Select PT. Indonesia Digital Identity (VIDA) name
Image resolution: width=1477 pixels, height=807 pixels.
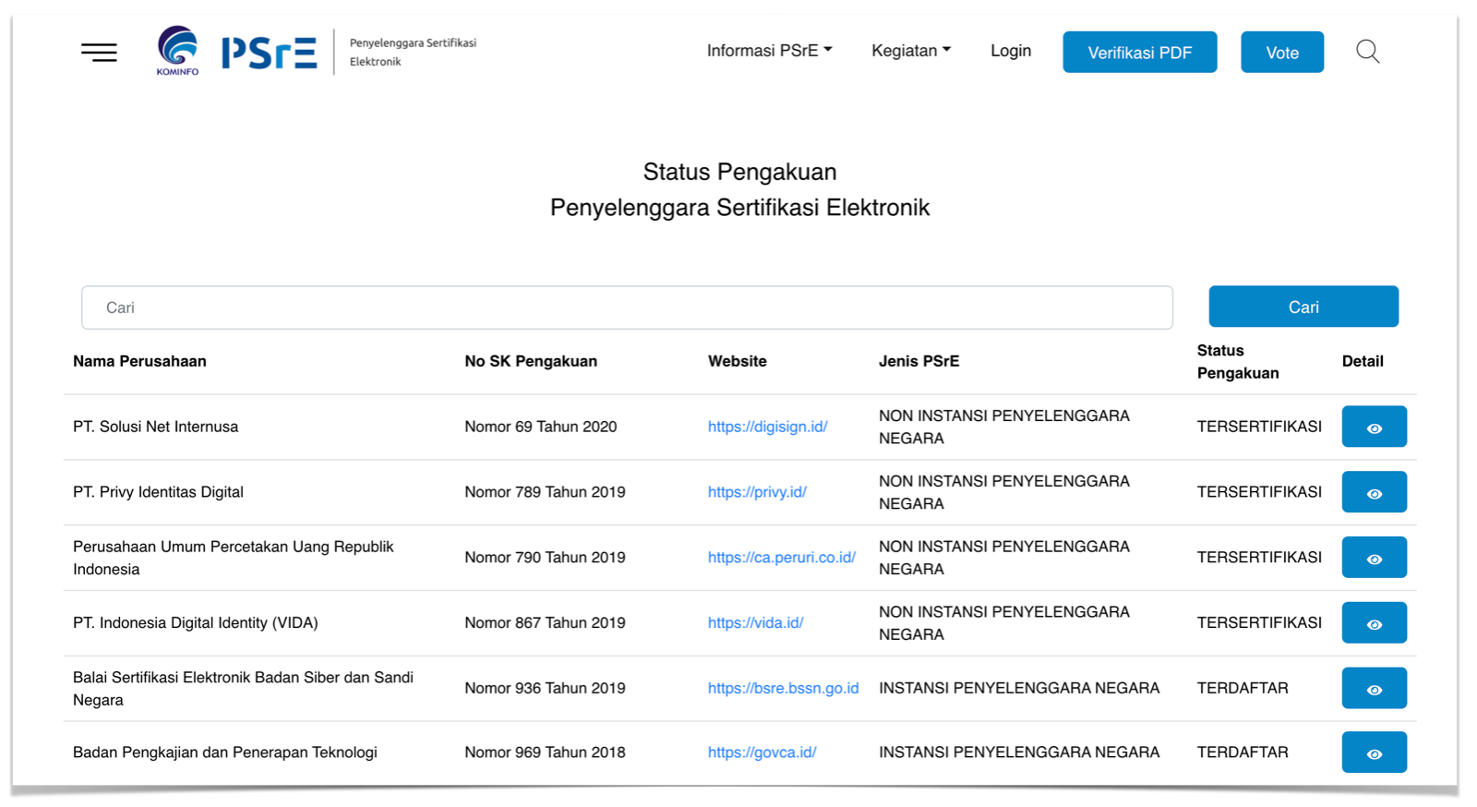[x=195, y=623]
